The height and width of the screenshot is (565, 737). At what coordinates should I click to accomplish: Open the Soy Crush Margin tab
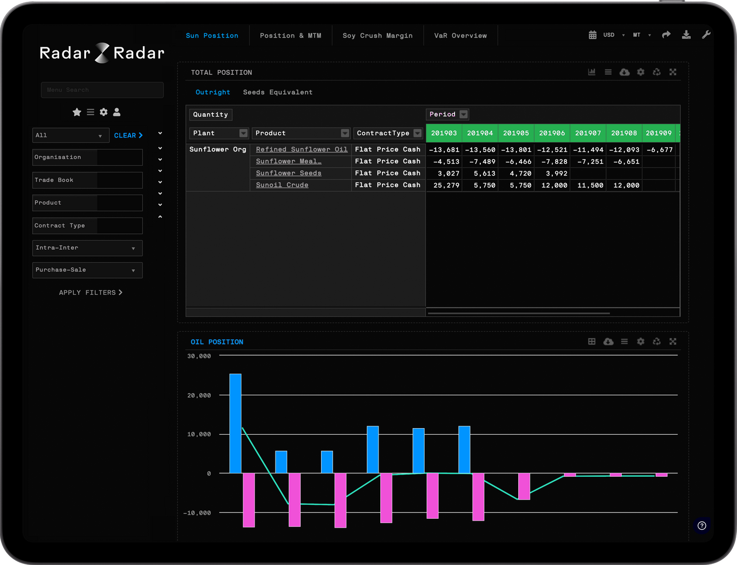point(377,35)
